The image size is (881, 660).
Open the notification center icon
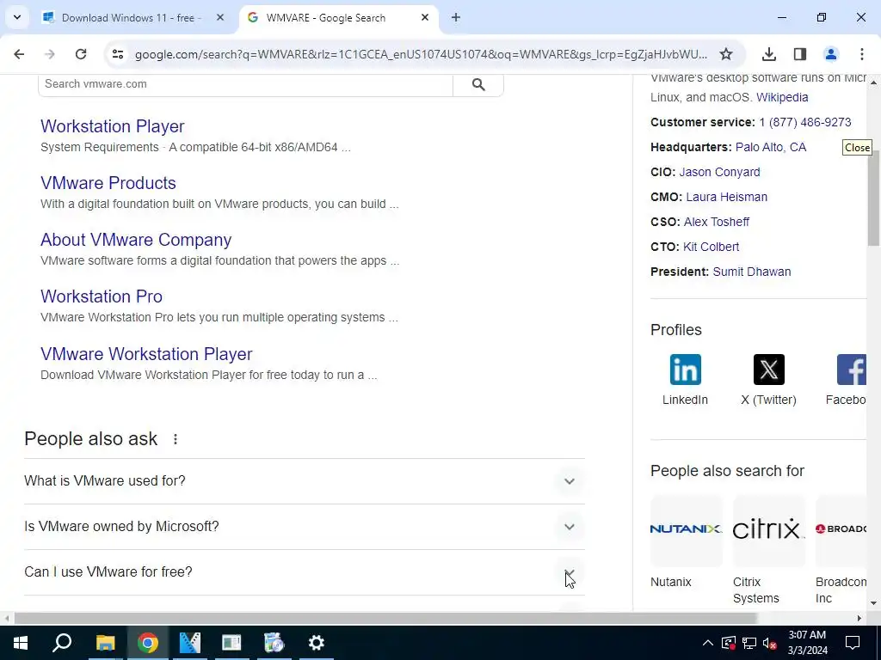pyautogui.click(x=853, y=643)
